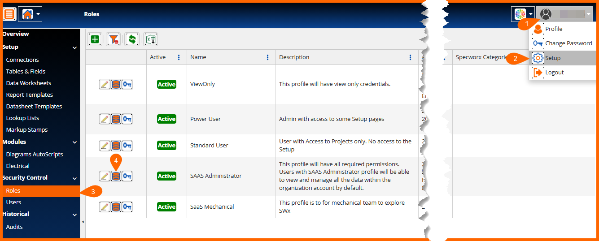Open Data Worksheets in sidebar
The width and height of the screenshot is (599, 241).
[29, 83]
